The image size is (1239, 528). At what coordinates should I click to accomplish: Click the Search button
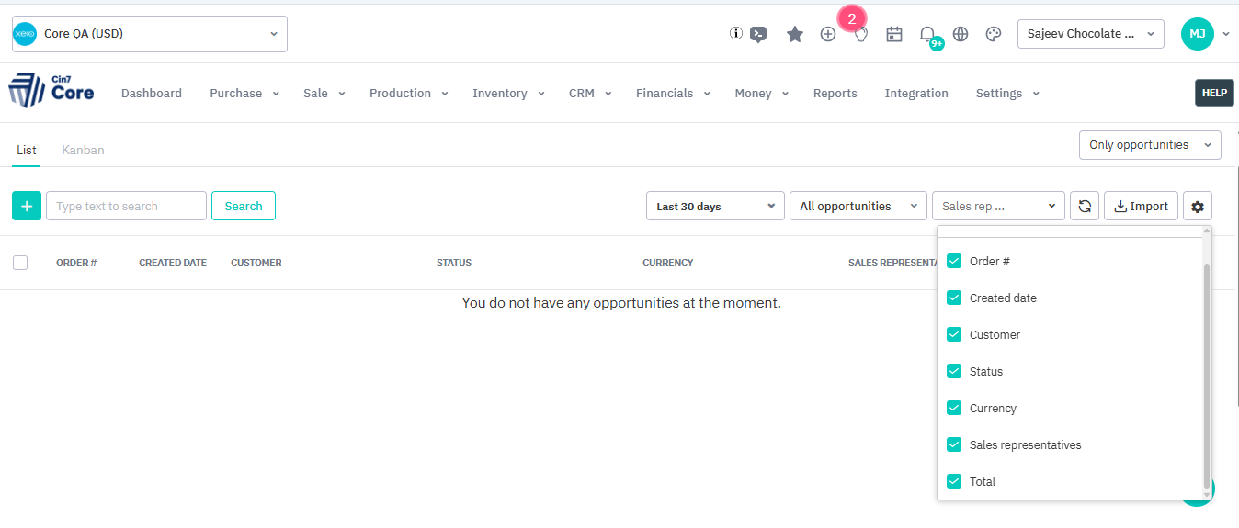pyautogui.click(x=244, y=206)
